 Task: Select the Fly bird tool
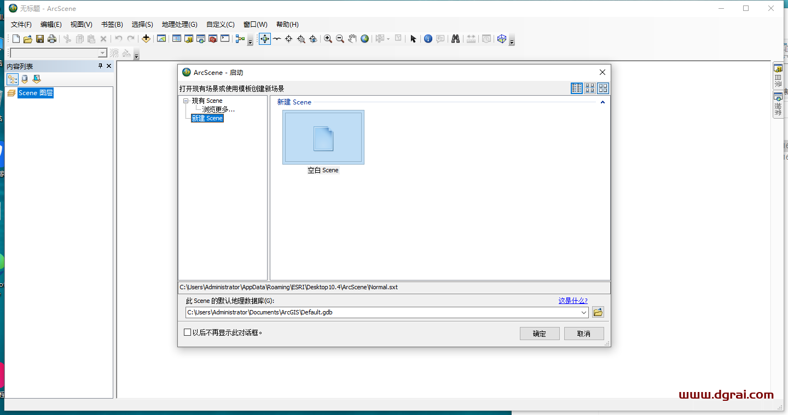[x=277, y=39]
